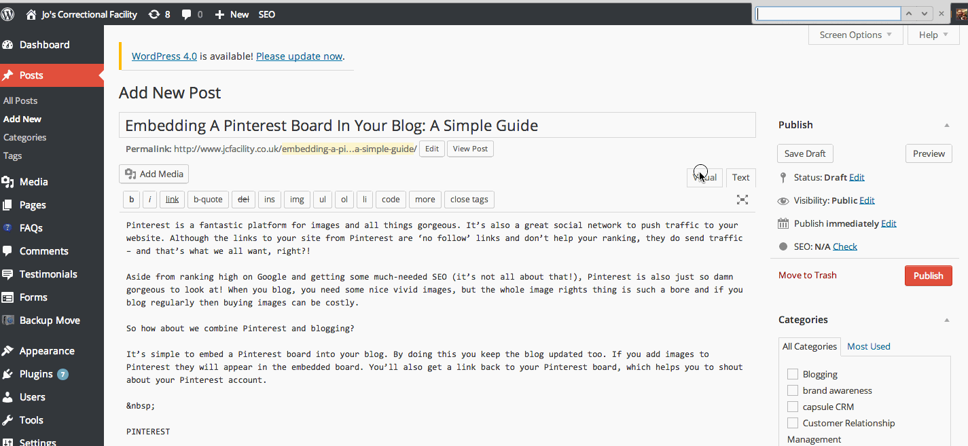
Task: Open Plugins from the sidebar
Action: (x=35, y=373)
